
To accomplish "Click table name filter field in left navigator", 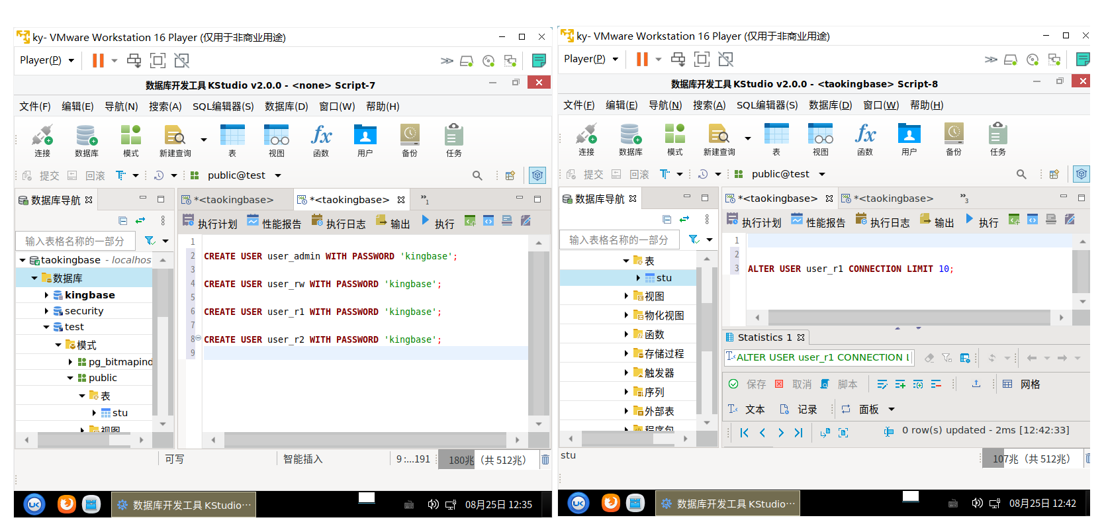I will pyautogui.click(x=75, y=241).
